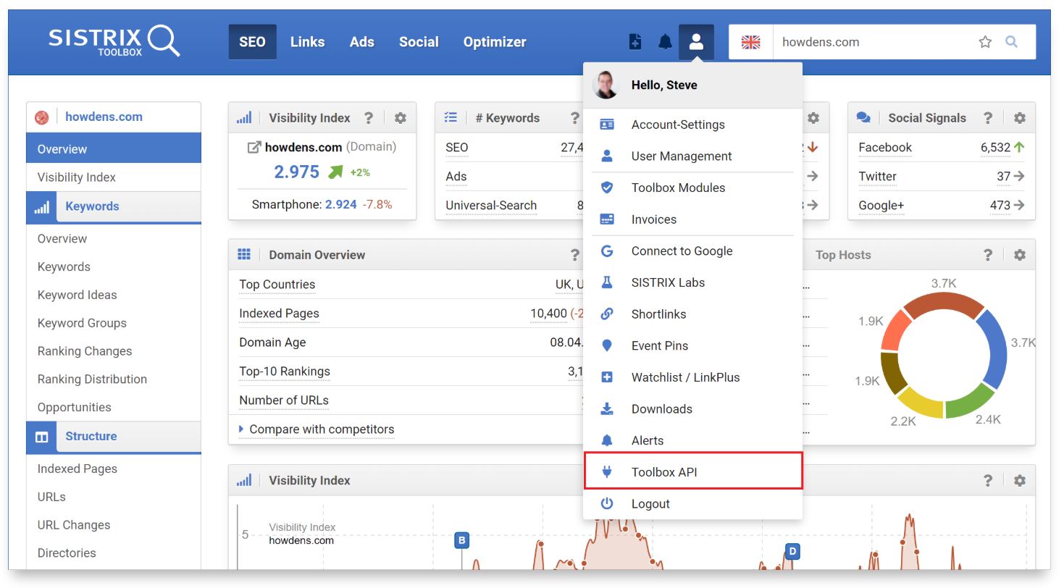This screenshot has width=1064, height=588.
Task: Click the Logout option
Action: (650, 503)
